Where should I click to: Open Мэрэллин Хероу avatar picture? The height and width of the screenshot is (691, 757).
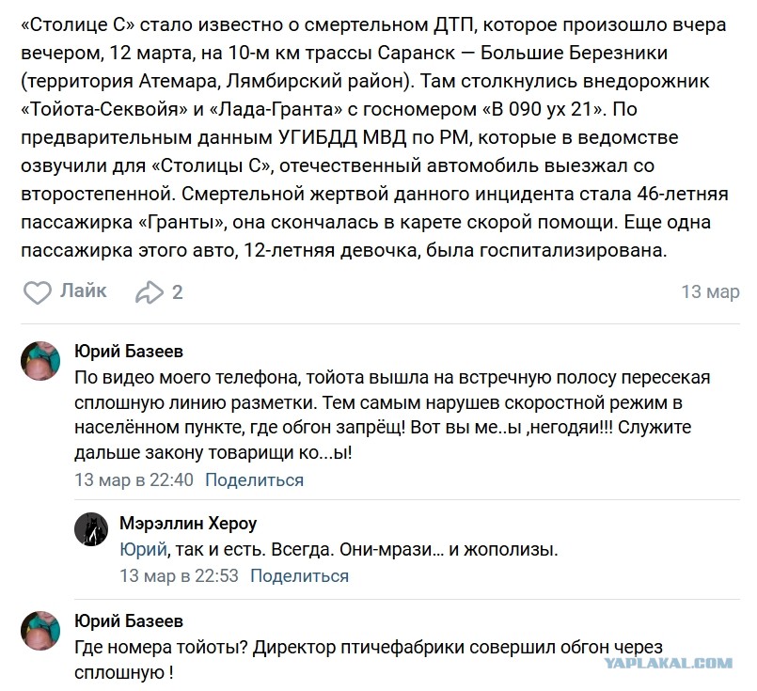91,529
